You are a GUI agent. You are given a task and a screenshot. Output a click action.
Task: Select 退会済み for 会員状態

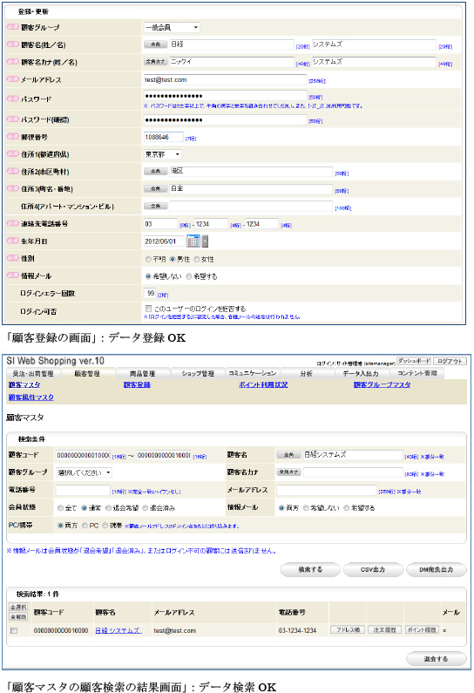click(145, 508)
